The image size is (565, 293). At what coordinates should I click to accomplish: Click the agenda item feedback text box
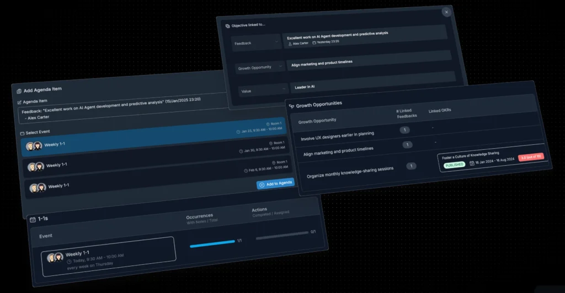[x=122, y=109]
